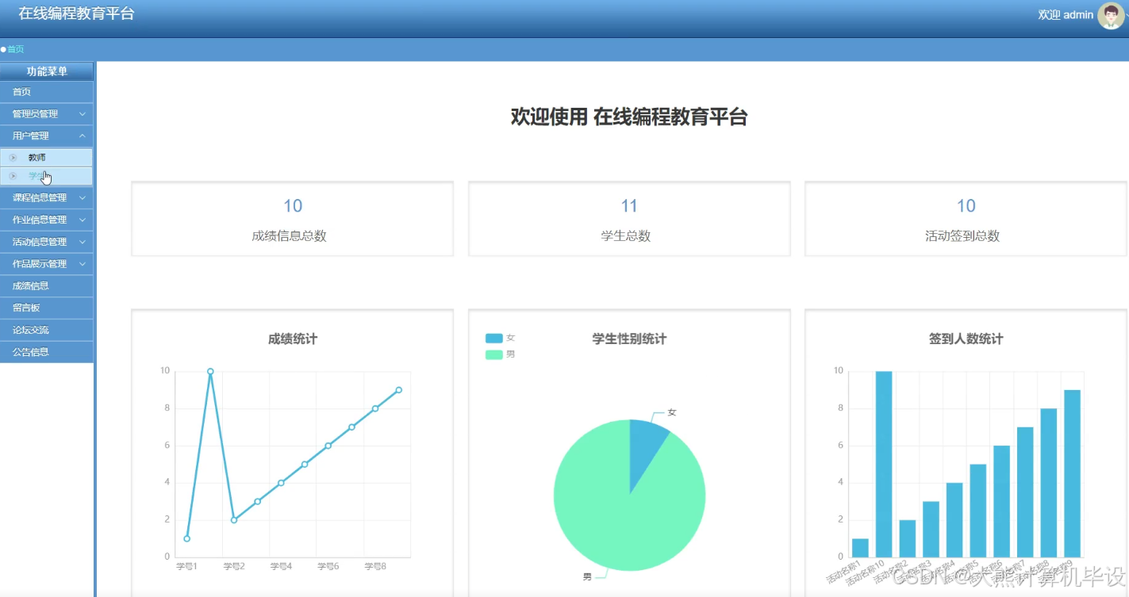The height and width of the screenshot is (597, 1129).
Task: Click the shortest bar with value 1
Action: [860, 548]
